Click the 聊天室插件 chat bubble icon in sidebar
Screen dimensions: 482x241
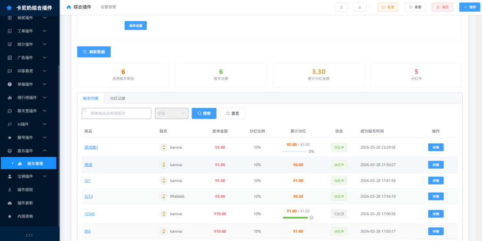point(10,111)
